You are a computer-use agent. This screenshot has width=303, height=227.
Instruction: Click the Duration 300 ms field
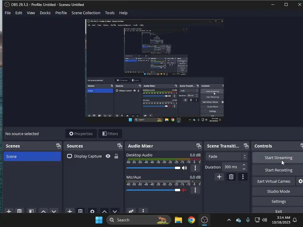pos(235,167)
